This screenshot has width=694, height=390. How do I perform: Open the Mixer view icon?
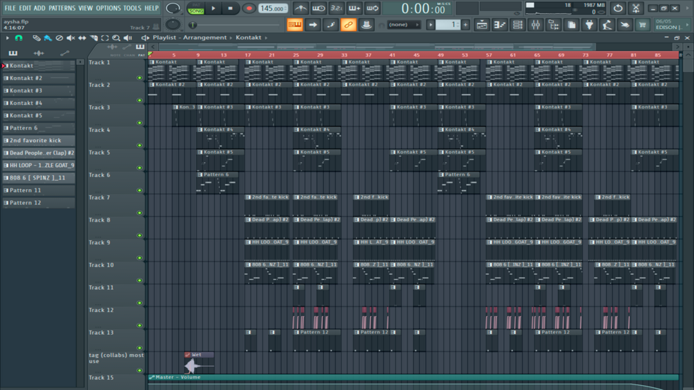(x=536, y=25)
